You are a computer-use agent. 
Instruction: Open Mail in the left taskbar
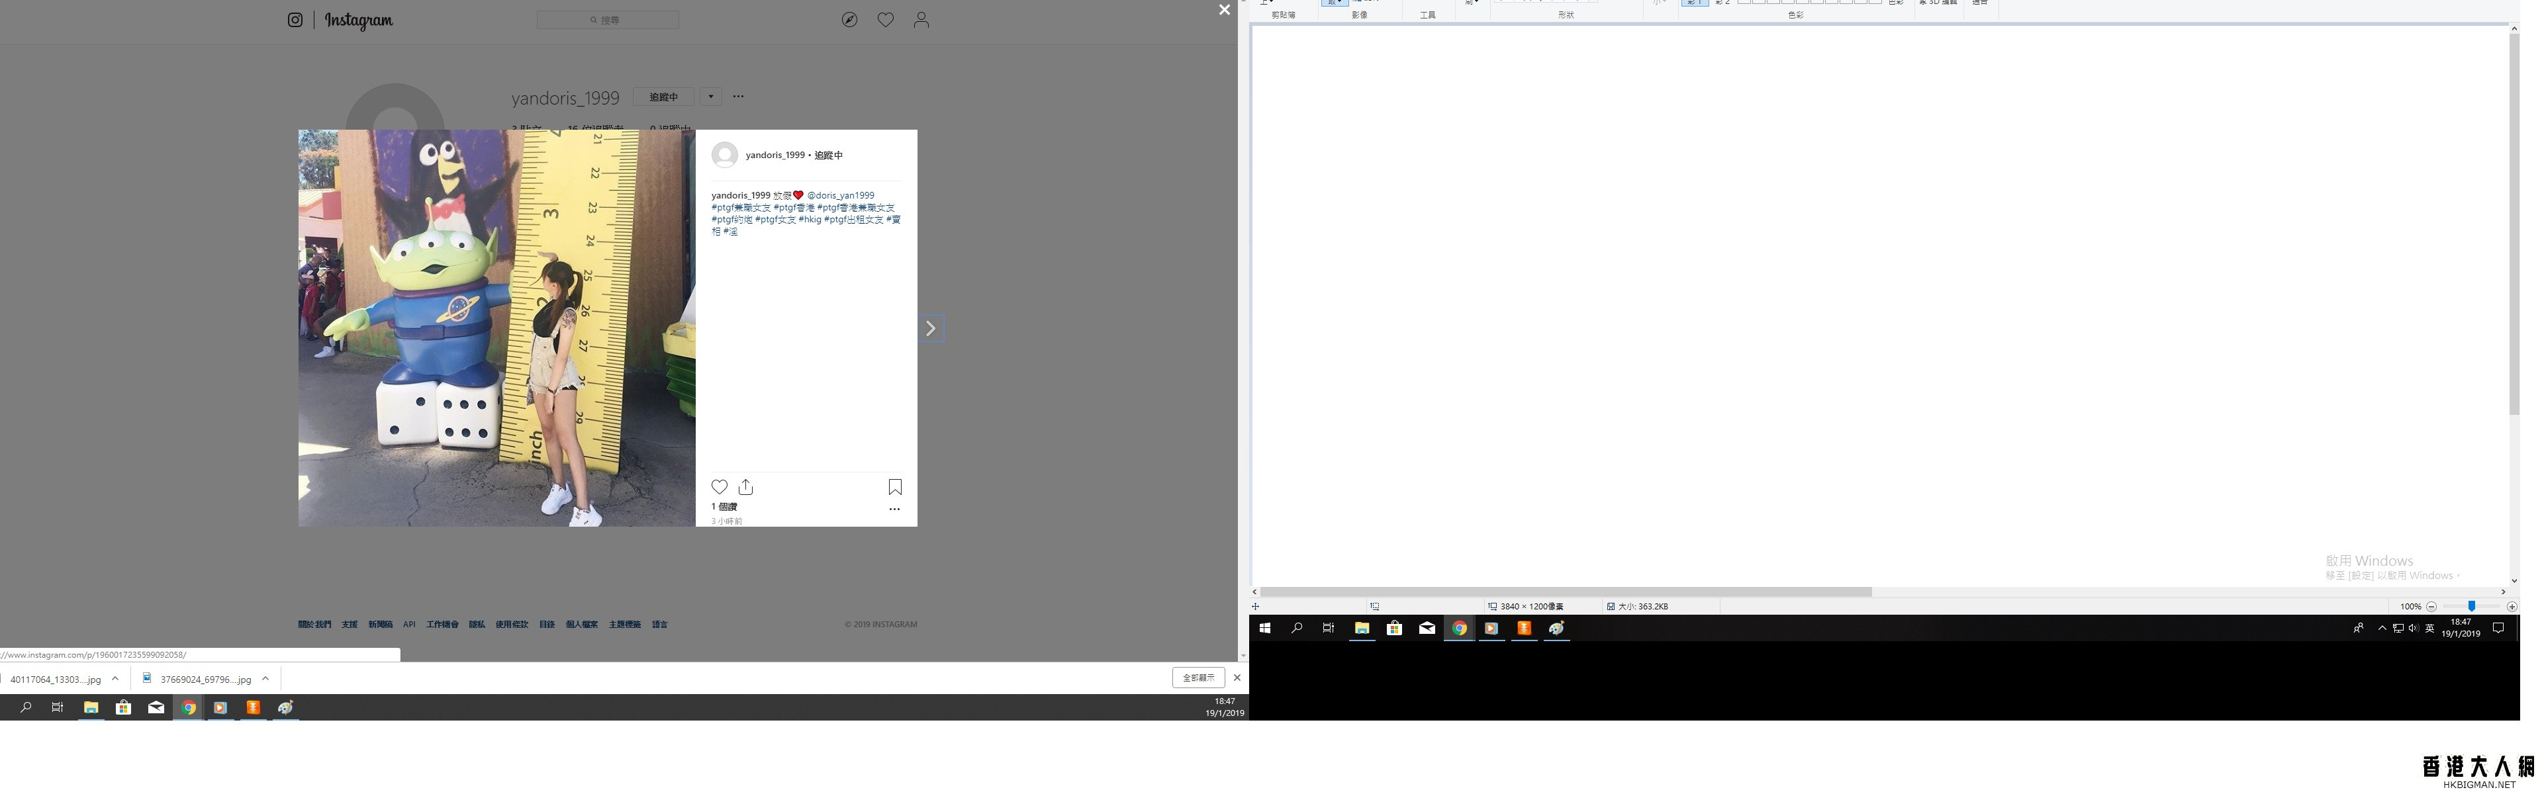pyautogui.click(x=156, y=707)
